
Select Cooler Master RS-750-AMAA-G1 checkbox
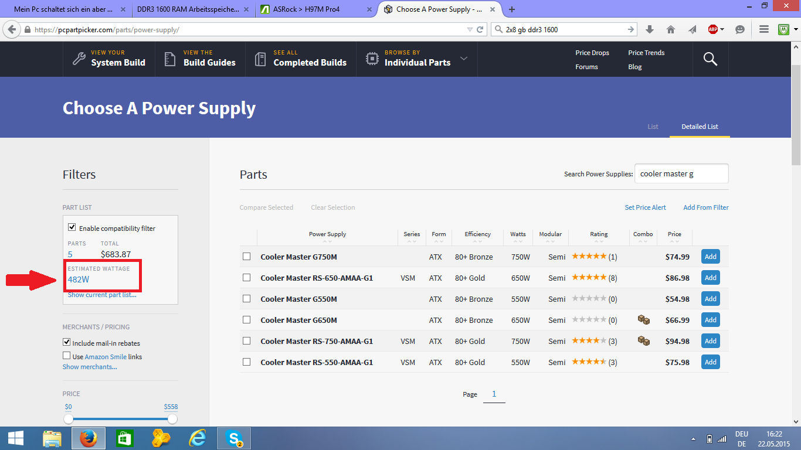247,341
